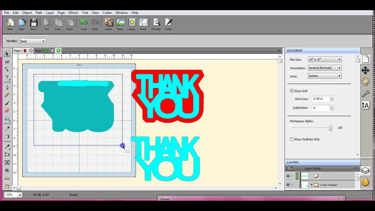Select the Text (T) tool

[7, 77]
